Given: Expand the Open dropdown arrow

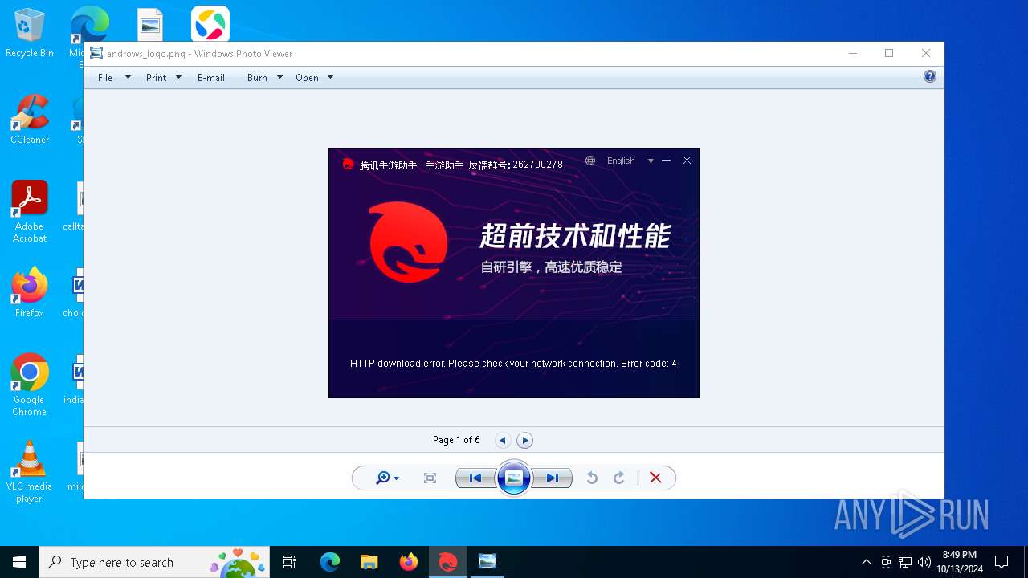Looking at the screenshot, I should [330, 78].
